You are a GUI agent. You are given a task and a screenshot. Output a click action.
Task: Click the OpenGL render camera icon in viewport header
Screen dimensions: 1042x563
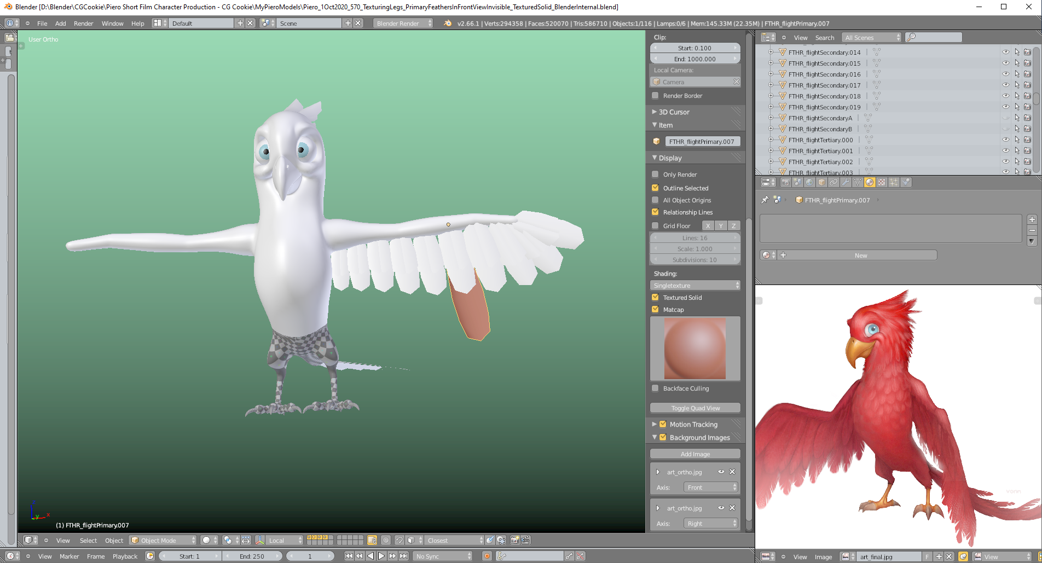coord(514,540)
